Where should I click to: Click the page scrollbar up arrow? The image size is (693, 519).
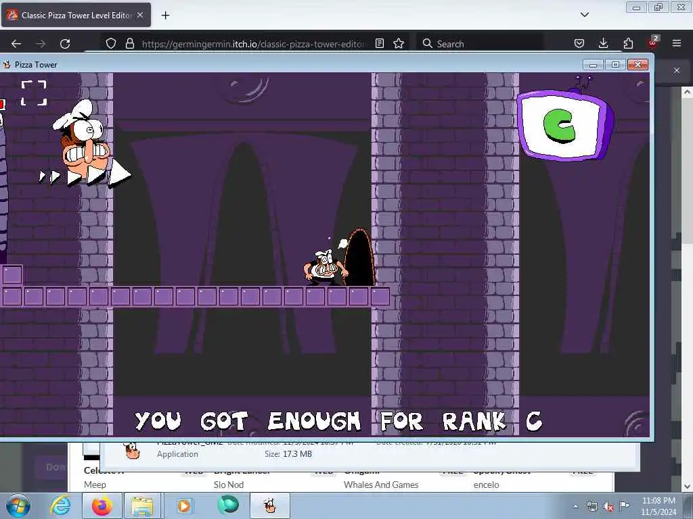click(686, 92)
